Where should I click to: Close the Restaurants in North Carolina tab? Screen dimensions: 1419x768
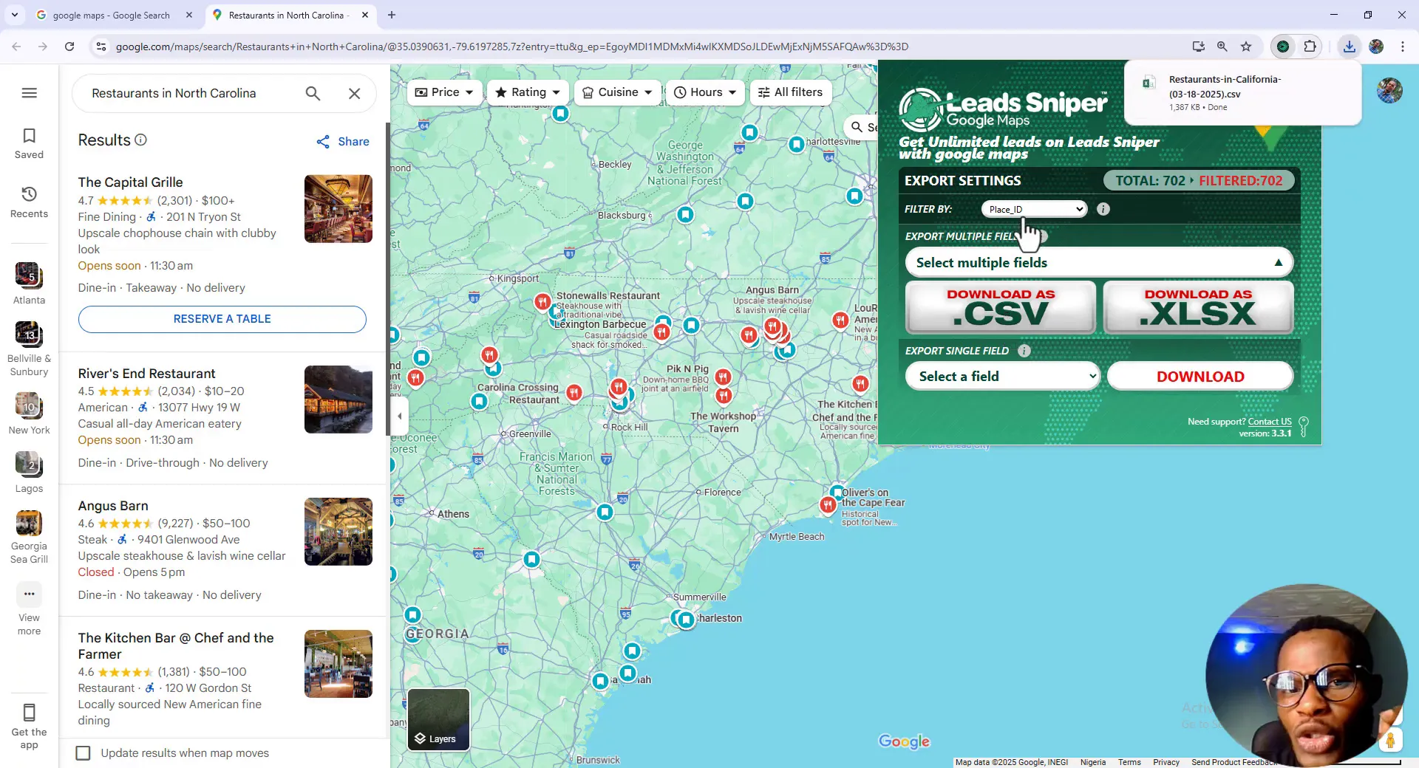[365, 15]
